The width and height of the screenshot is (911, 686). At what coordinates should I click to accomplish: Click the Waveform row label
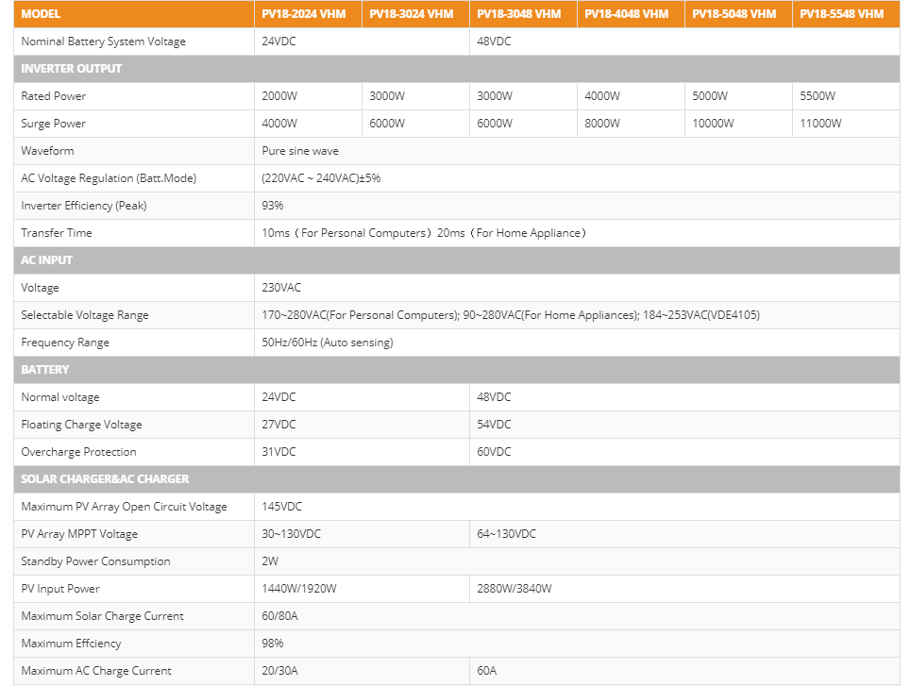coord(47,150)
